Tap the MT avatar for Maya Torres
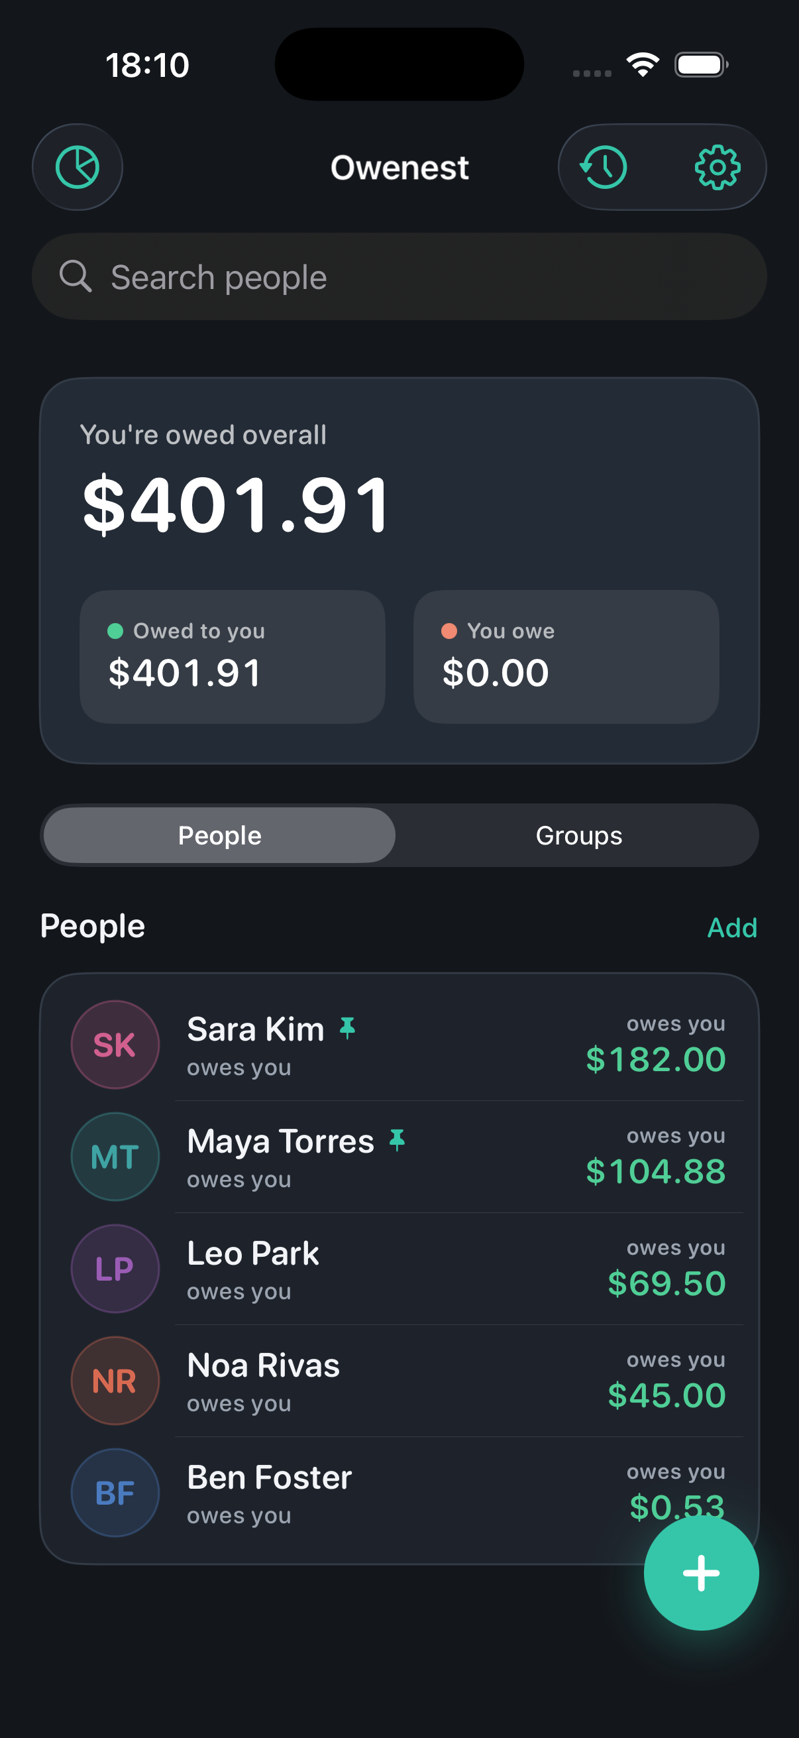The width and height of the screenshot is (799, 1738). click(x=115, y=1157)
